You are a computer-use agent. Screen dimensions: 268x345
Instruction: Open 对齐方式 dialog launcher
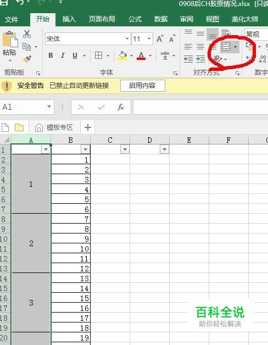click(237, 74)
